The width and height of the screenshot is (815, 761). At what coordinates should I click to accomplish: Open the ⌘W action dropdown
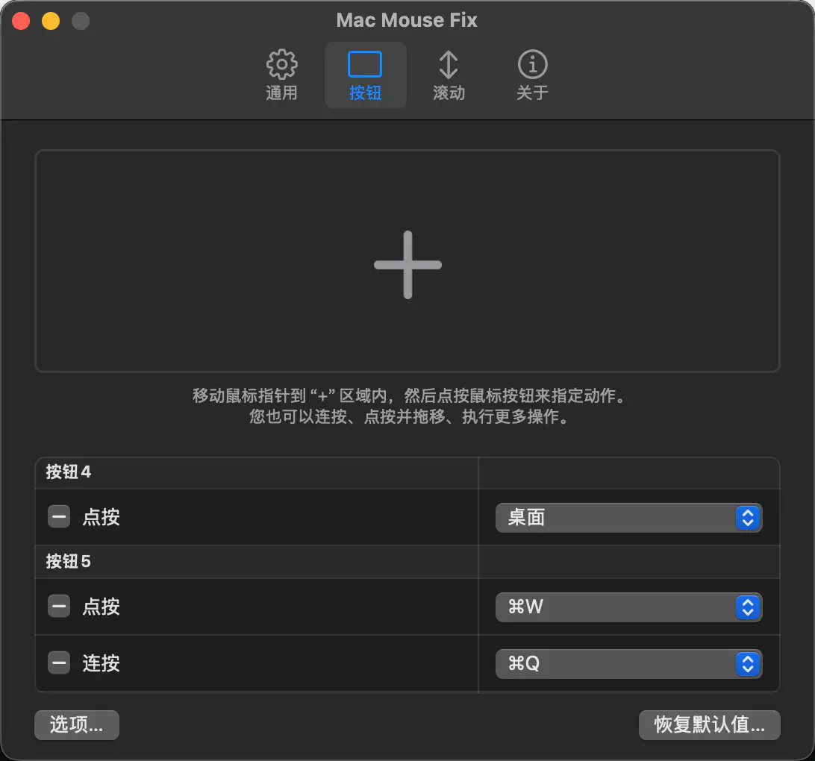pyautogui.click(x=628, y=607)
